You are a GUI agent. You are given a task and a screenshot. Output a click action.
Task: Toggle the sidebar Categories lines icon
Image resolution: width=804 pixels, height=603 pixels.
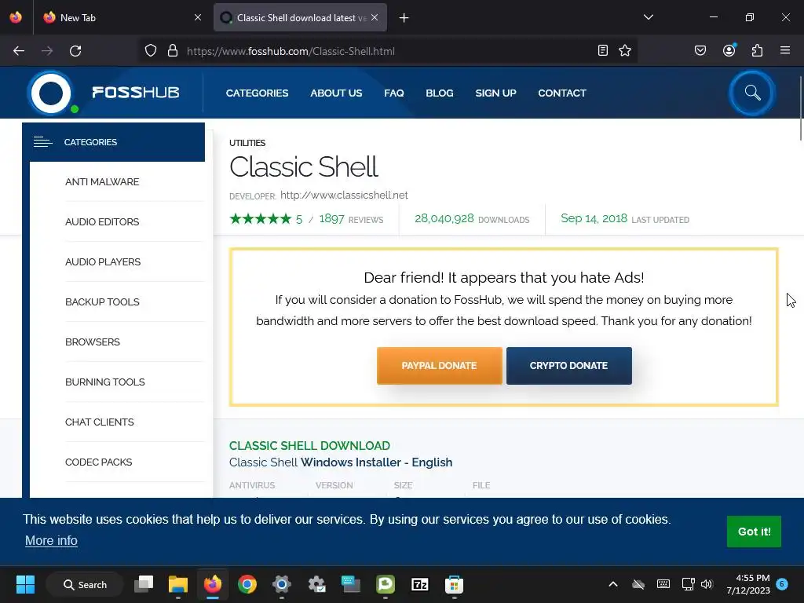(x=43, y=142)
